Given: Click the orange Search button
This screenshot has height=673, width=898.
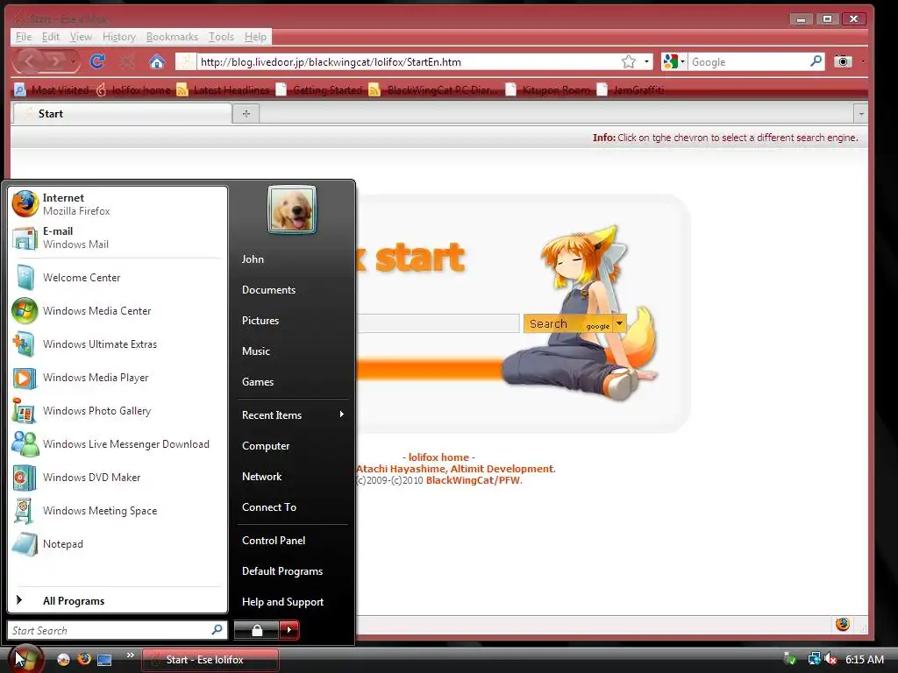Looking at the screenshot, I should [567, 324].
